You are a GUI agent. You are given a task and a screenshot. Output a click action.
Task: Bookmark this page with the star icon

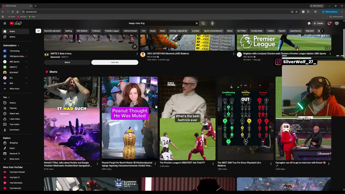(296, 12)
